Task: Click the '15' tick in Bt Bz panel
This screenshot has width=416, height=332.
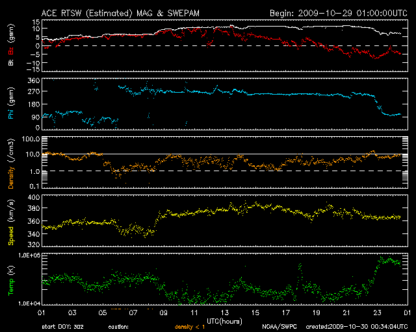Action: pos(36,22)
